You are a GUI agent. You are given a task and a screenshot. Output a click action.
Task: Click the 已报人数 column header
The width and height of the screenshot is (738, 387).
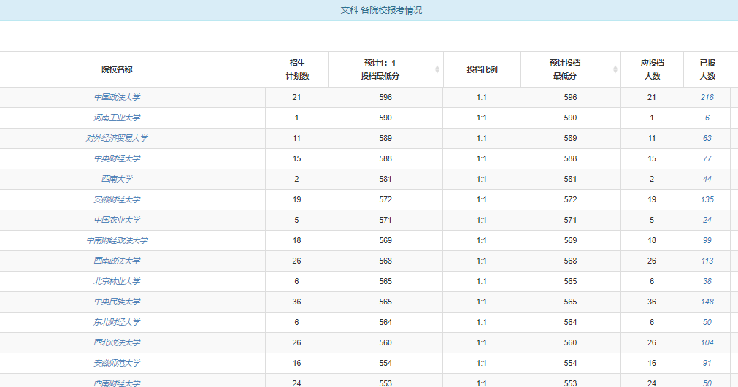(x=707, y=69)
